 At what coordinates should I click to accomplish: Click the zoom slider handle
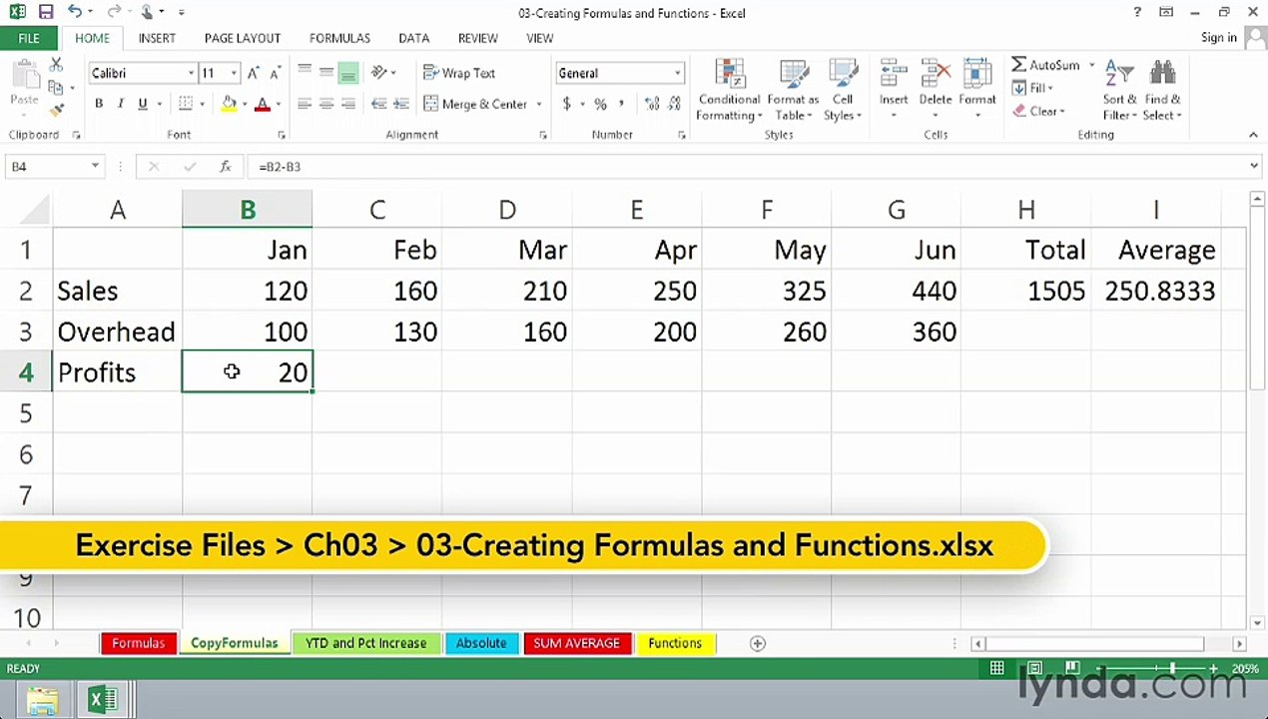pyautogui.click(x=1171, y=668)
